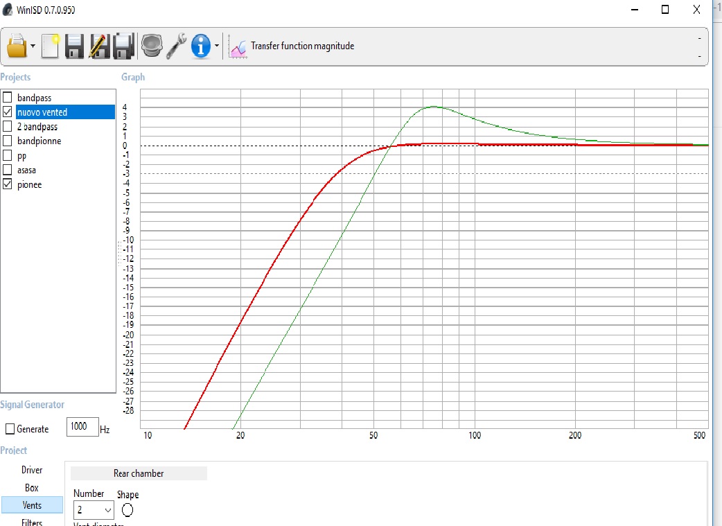
Task: Uncheck the pionee project checkbox
Action: 8,184
